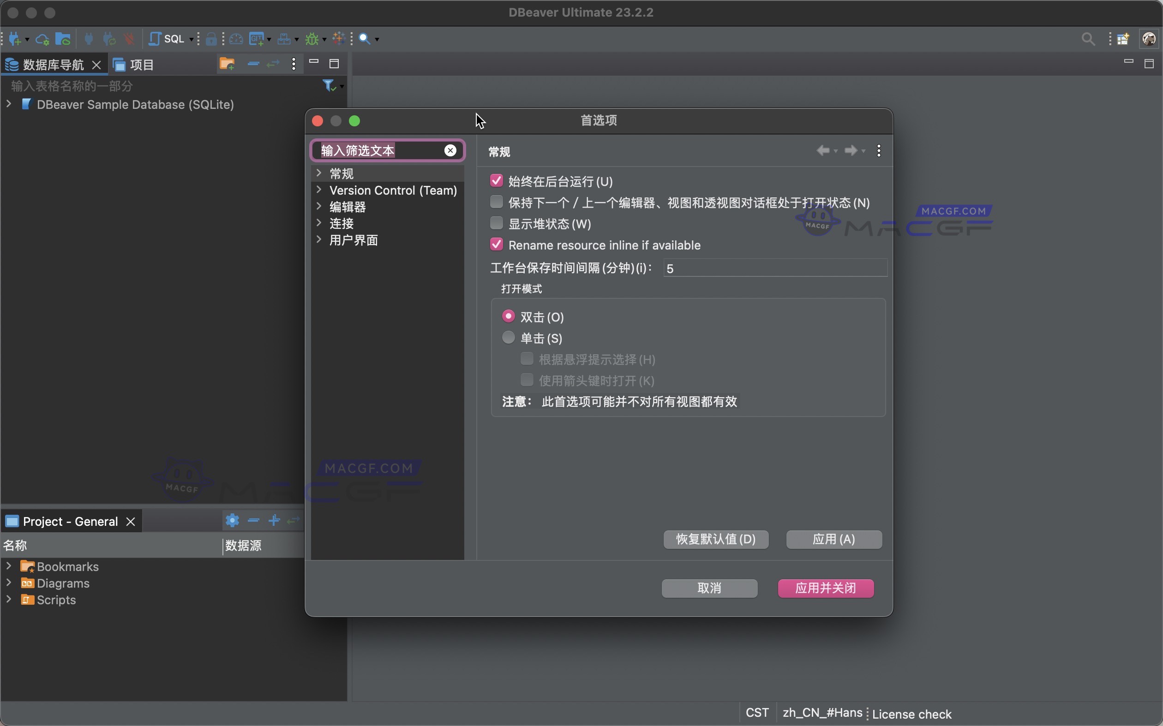Select the 单击 radio button in 打开模式
The width and height of the screenshot is (1163, 726).
pos(508,338)
